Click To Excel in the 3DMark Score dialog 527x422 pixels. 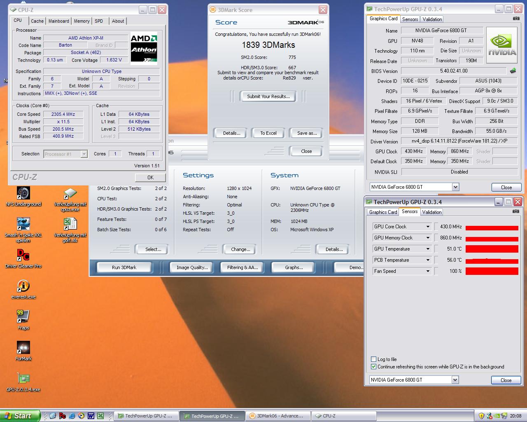point(268,133)
